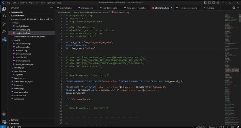Show errors and warnings count in status bar
The image size is (241, 128).
point(11,127)
